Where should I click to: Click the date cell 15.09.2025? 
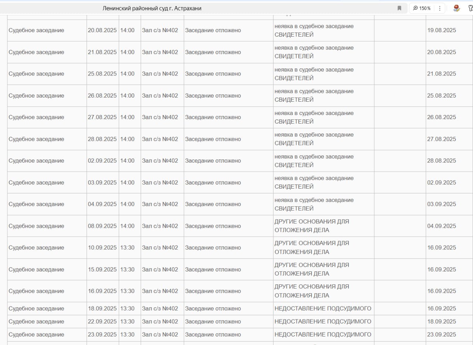click(102, 270)
